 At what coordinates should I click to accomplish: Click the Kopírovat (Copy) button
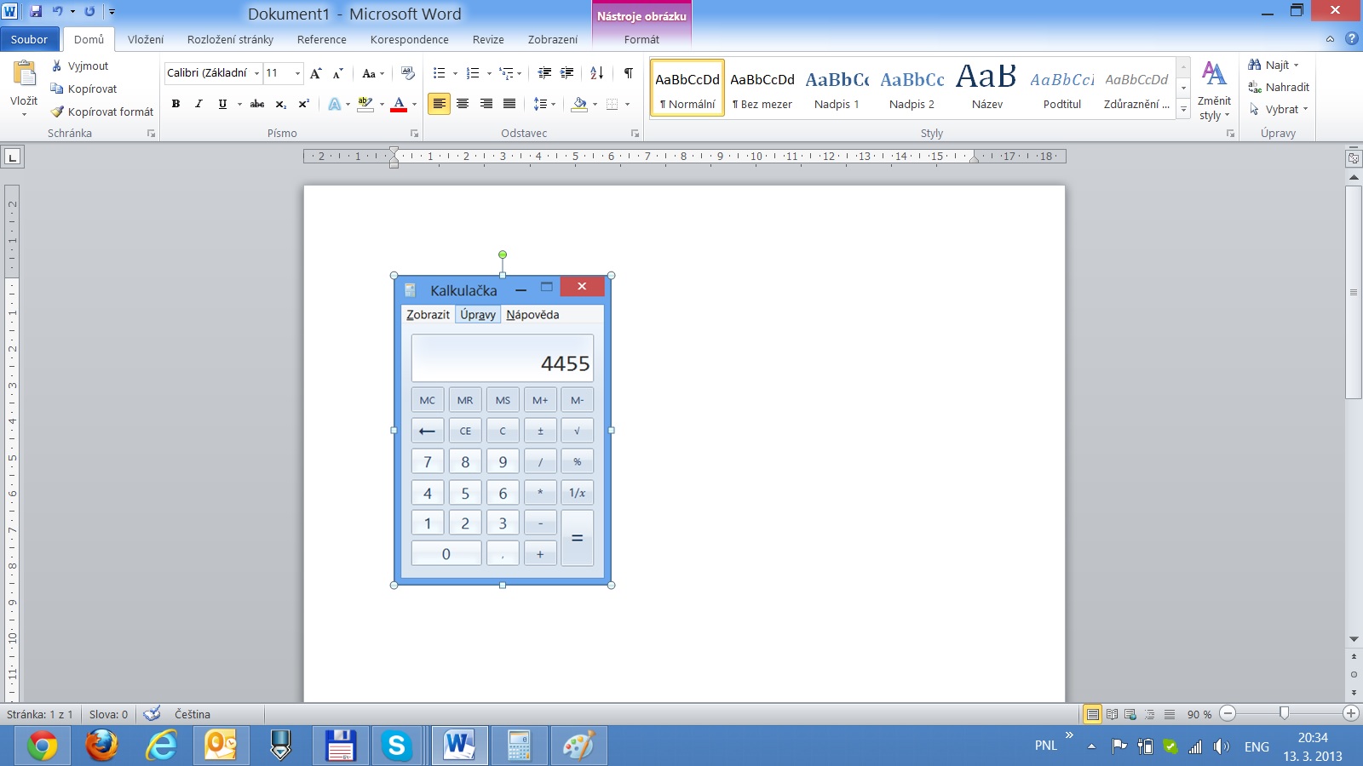83,89
